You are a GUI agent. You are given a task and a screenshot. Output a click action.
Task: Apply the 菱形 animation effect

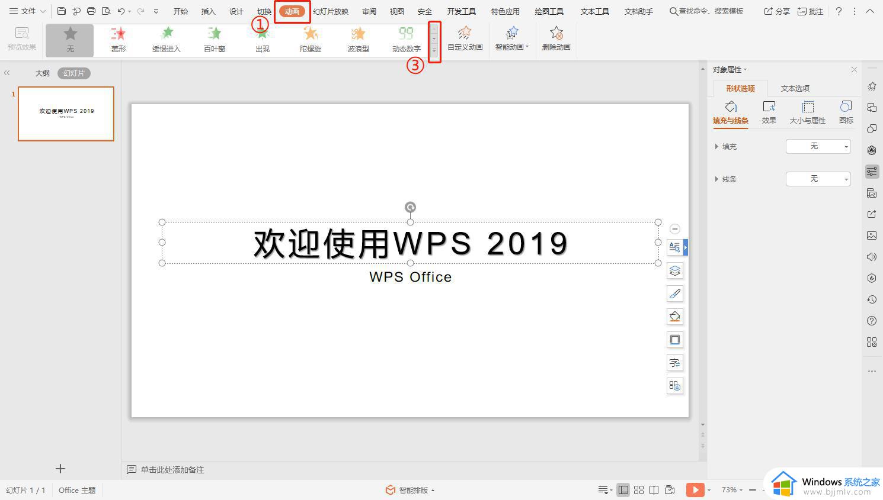pyautogui.click(x=119, y=40)
